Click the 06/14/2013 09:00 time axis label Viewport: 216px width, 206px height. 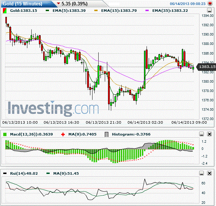click(189, 122)
